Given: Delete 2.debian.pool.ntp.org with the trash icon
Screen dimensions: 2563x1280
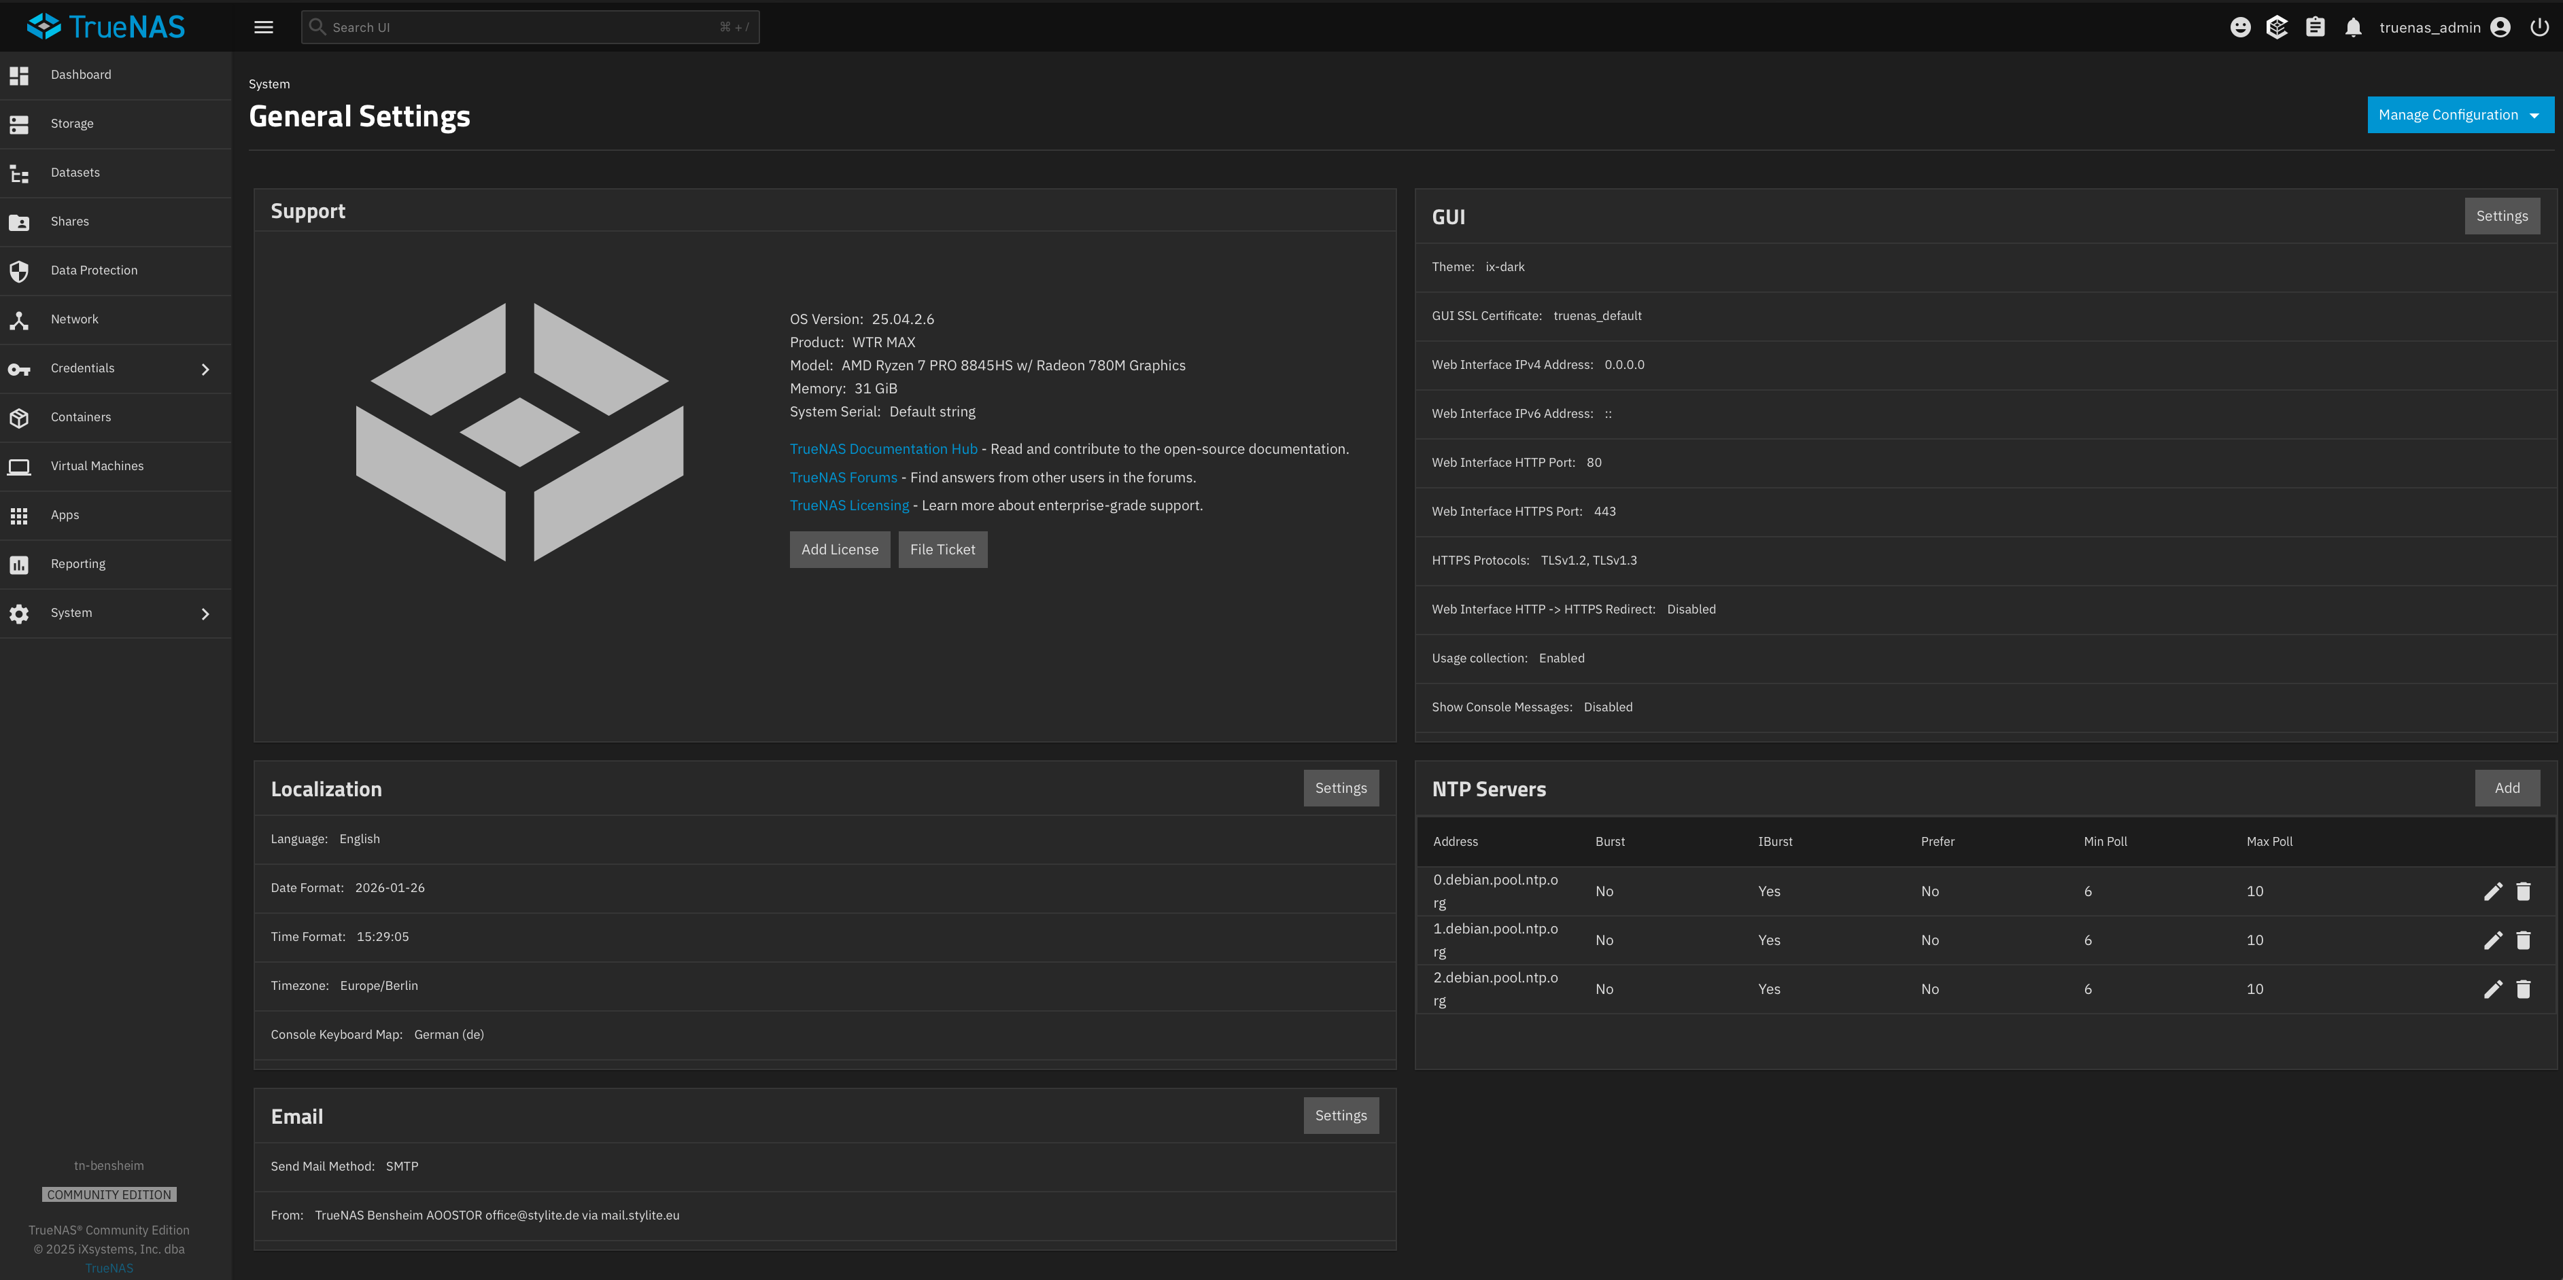Looking at the screenshot, I should (2524, 989).
